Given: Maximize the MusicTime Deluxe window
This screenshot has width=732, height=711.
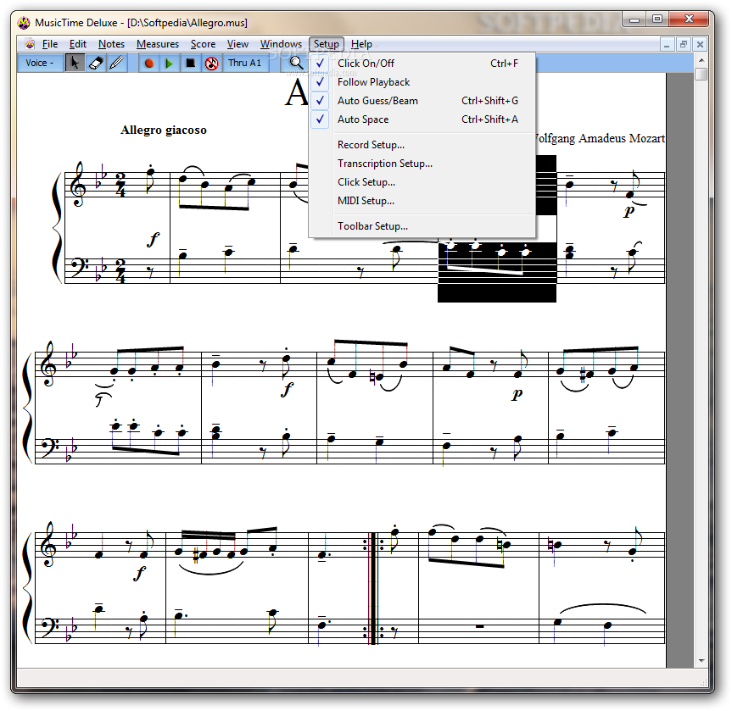Looking at the screenshot, I should pos(657,19).
